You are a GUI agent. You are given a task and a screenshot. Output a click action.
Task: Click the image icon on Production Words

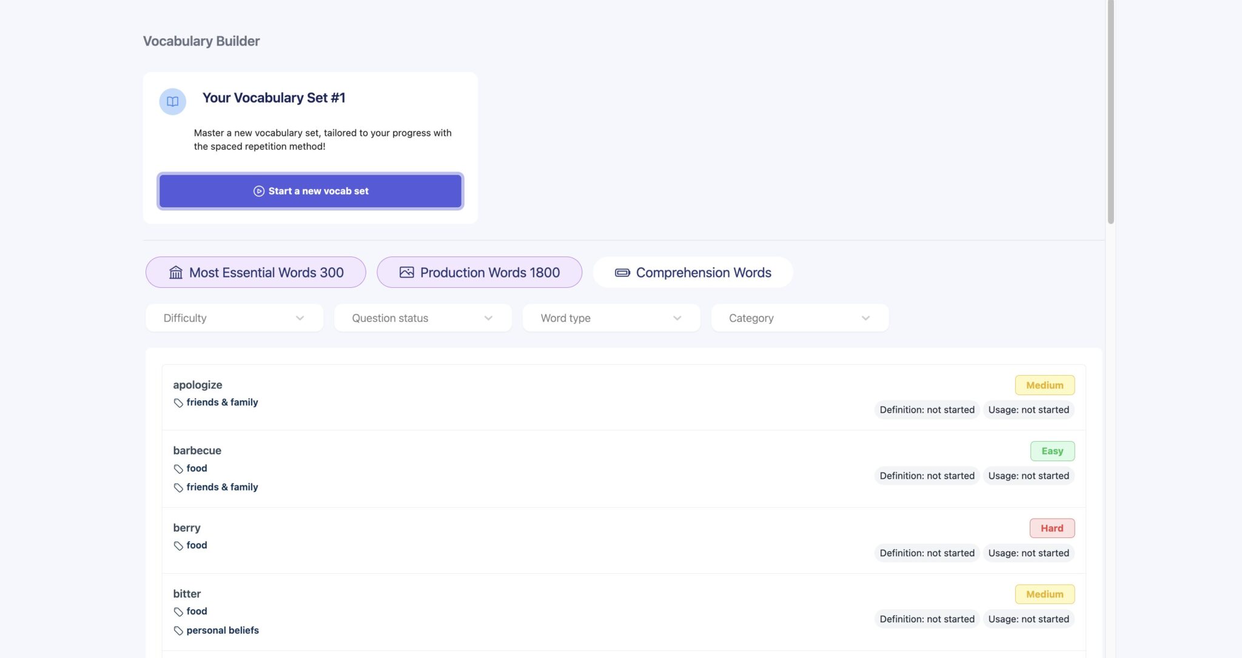tap(407, 272)
